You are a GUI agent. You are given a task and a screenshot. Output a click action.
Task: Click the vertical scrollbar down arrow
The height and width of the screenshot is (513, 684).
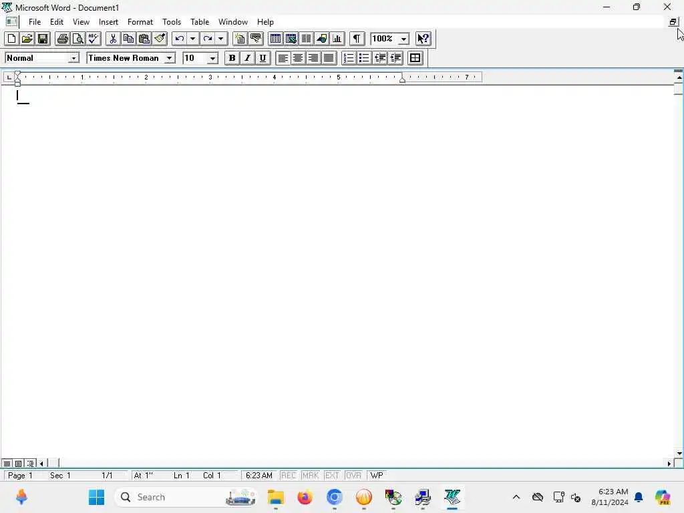[679, 454]
